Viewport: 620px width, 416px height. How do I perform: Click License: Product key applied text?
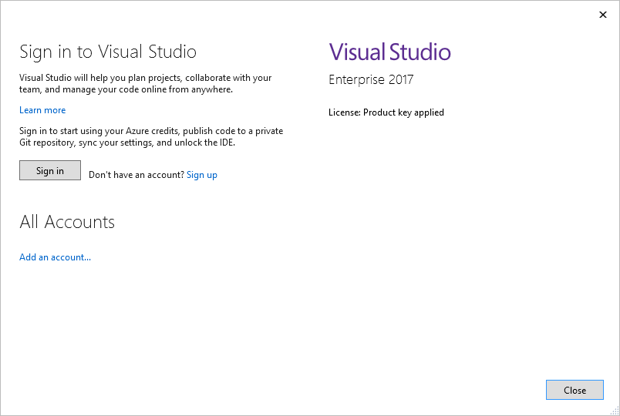click(x=386, y=112)
